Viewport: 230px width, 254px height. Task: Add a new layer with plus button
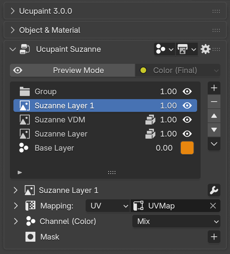click(214, 88)
